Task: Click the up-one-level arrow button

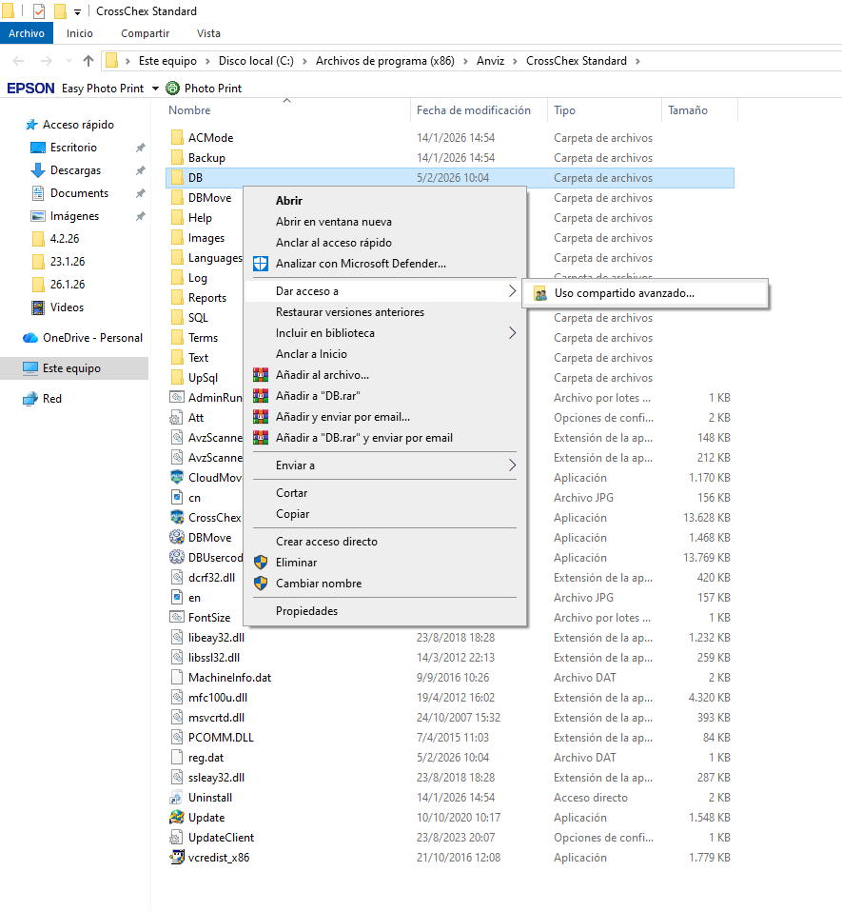Action: (x=88, y=60)
